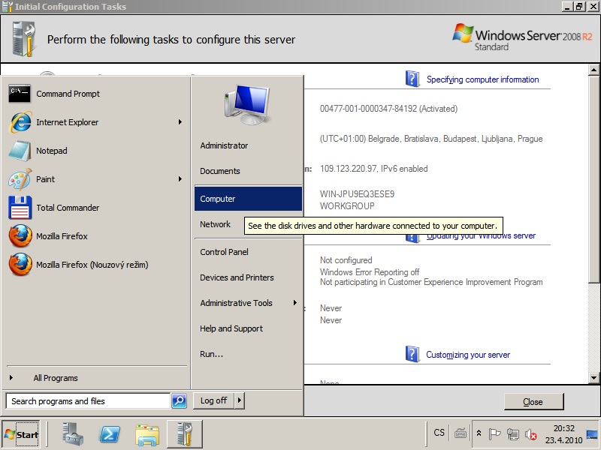Open the arrow menu beside Log off
The image size is (601, 450).
(x=240, y=400)
